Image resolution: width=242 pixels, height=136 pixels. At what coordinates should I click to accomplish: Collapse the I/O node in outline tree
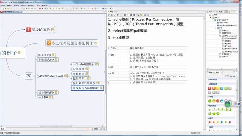(x=216, y=28)
